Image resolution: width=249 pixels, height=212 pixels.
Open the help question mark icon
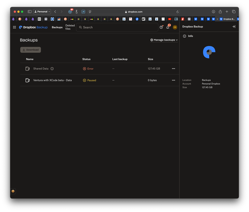coord(161,28)
